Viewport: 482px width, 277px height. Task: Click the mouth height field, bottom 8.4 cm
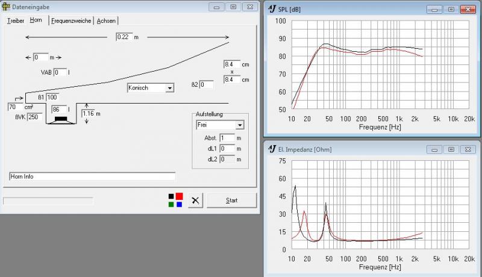[232, 79]
